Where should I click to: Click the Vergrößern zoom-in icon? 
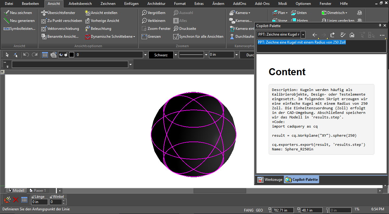[x=144, y=13]
